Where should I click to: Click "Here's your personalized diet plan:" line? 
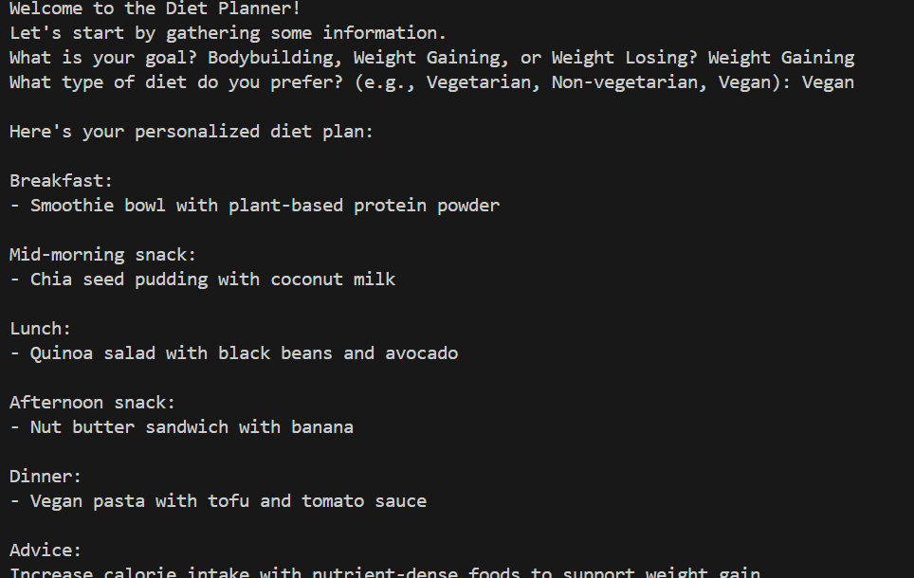192,132
